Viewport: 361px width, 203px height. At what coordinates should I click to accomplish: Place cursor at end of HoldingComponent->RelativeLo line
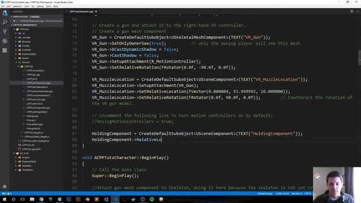pyautogui.click(x=162, y=139)
